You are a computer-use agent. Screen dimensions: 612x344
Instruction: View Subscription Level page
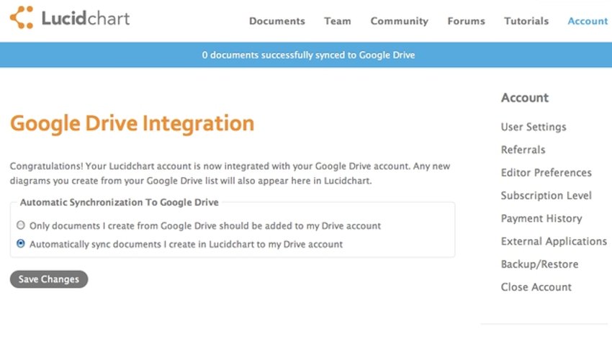coord(546,196)
